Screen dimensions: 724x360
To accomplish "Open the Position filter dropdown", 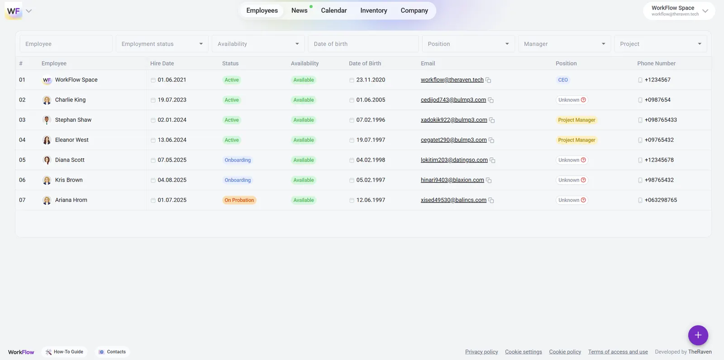I will click(x=468, y=44).
